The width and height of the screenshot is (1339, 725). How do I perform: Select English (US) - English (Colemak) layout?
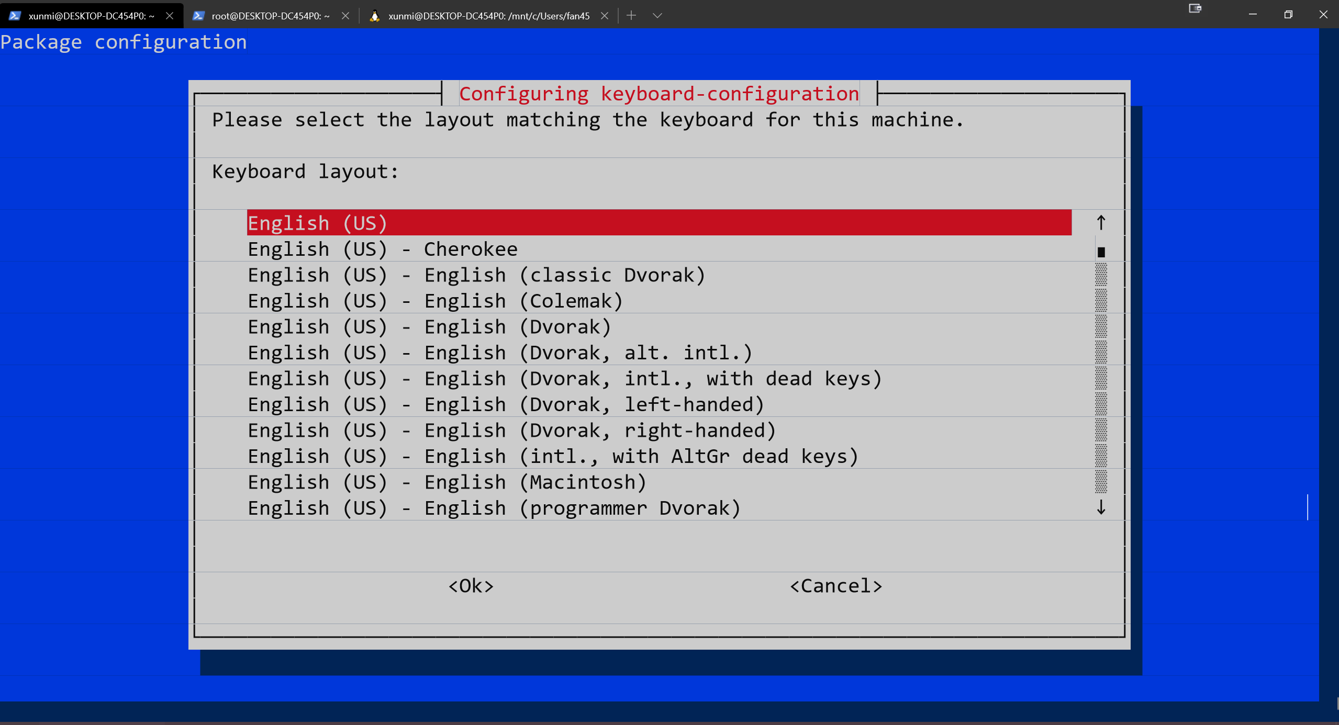(434, 301)
